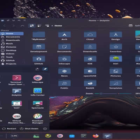
Task: Click the shade icon in the title bar
Action: tap(24, 20)
